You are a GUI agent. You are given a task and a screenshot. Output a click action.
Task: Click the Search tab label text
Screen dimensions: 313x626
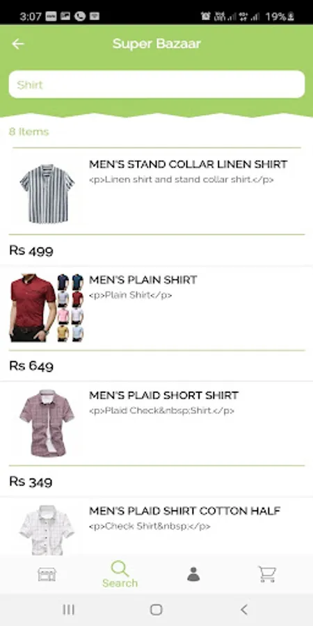pos(120,583)
